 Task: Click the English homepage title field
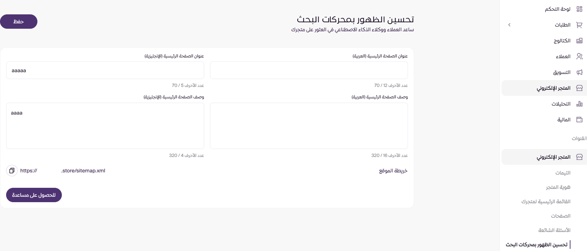pos(105,70)
